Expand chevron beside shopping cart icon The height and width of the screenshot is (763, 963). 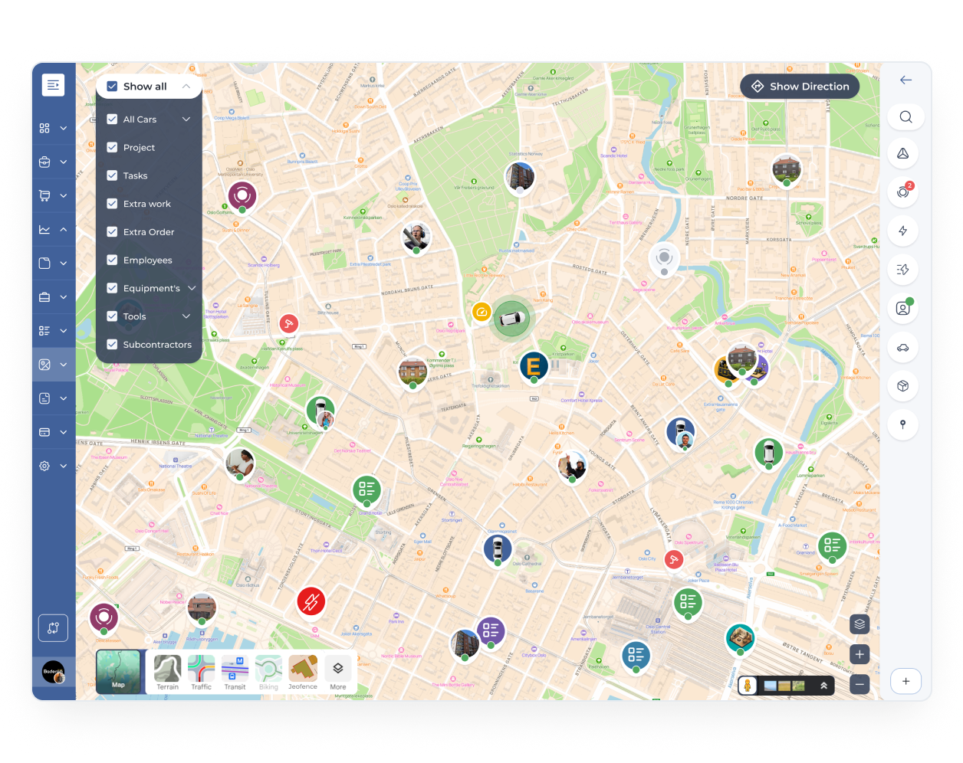click(64, 195)
